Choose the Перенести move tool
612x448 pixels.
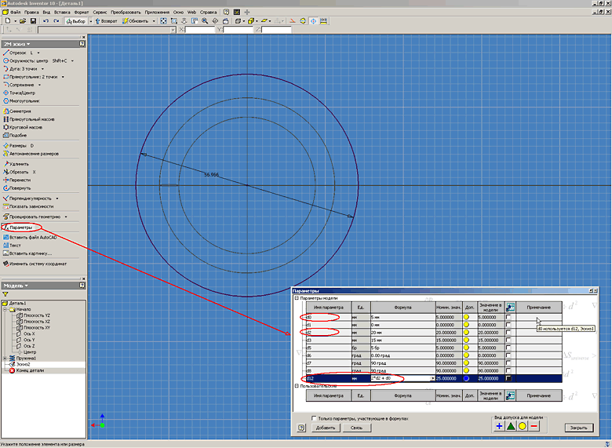click(16, 180)
